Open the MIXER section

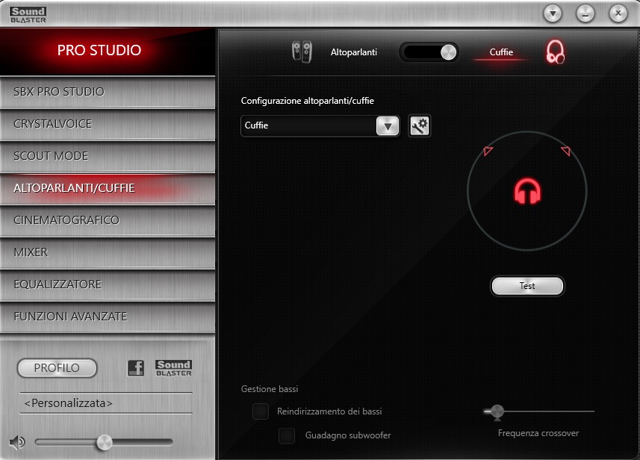tap(108, 252)
